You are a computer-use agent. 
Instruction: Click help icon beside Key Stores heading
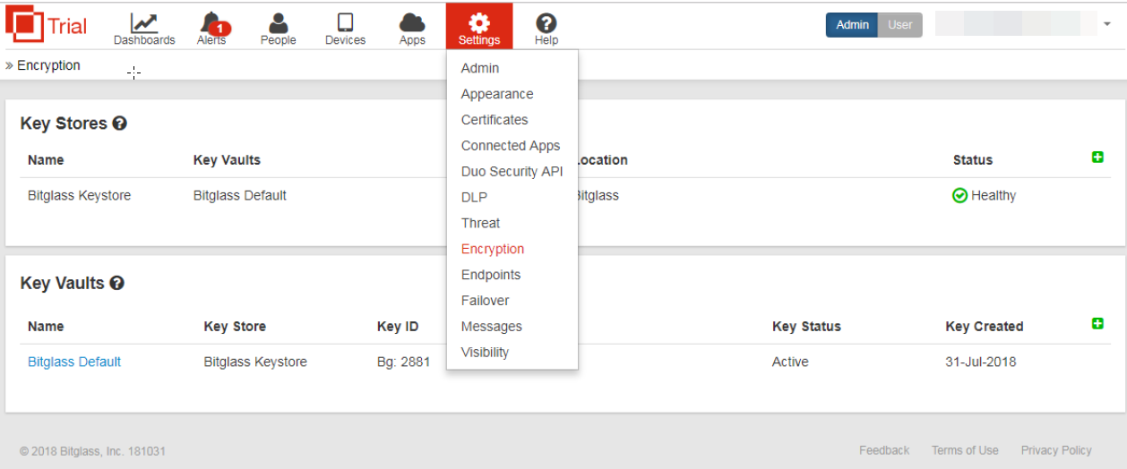[x=119, y=124]
